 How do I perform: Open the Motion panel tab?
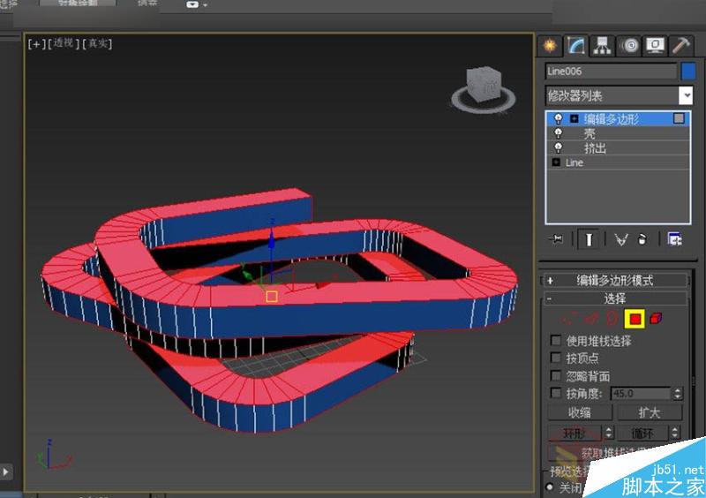pos(629,45)
